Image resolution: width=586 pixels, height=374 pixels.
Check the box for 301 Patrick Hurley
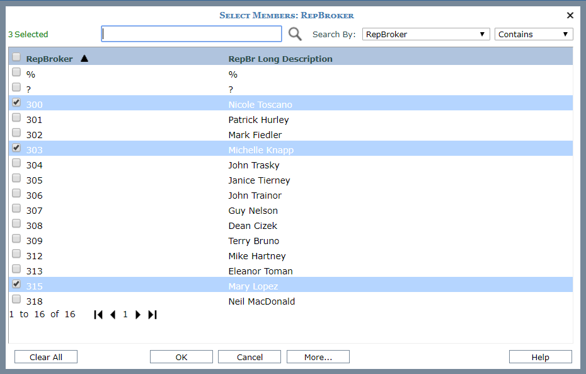(16, 117)
